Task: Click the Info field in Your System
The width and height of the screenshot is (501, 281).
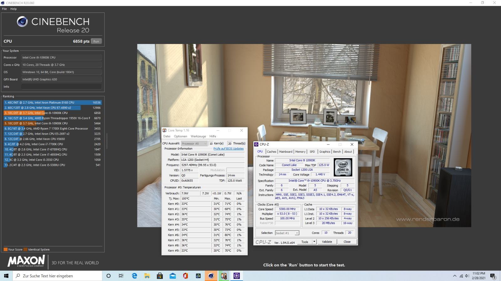Action: point(61,86)
